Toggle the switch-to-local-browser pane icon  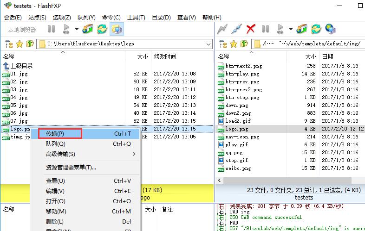tap(116, 29)
